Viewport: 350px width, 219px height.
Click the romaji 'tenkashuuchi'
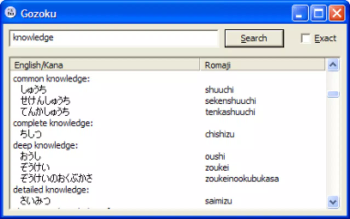coord(230,112)
